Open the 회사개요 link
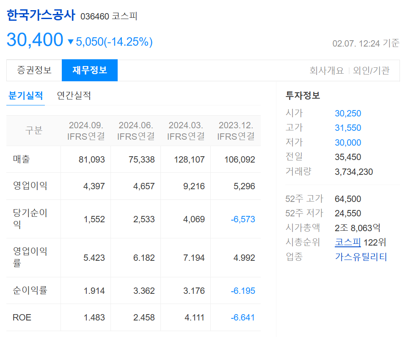 coord(327,71)
